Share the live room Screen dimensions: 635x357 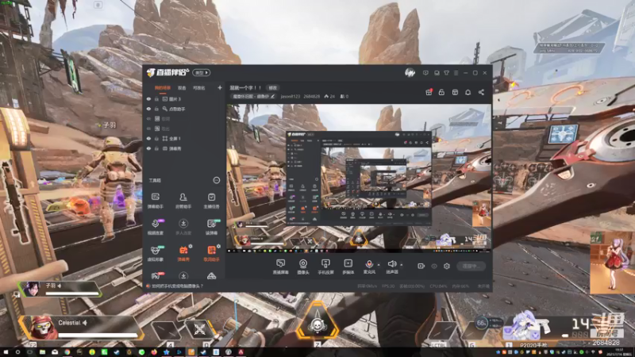coord(481,92)
